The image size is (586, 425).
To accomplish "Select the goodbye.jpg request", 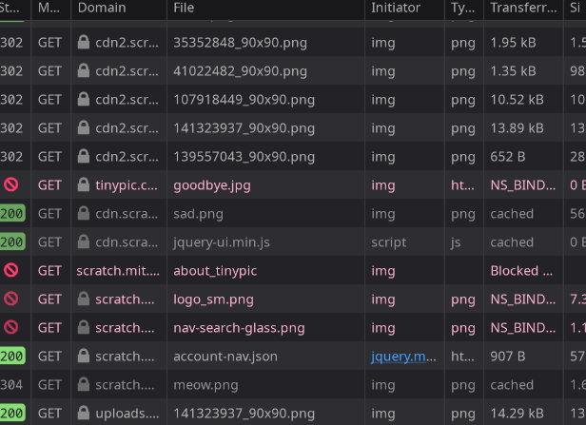I will point(212,185).
